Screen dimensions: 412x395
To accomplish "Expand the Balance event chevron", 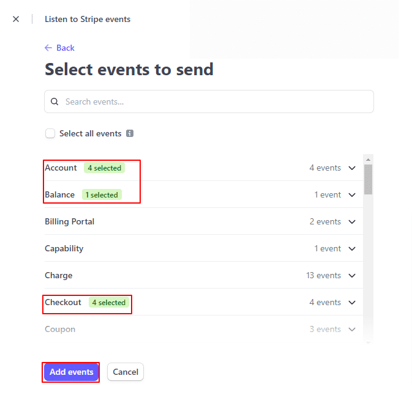I will pyautogui.click(x=352, y=195).
